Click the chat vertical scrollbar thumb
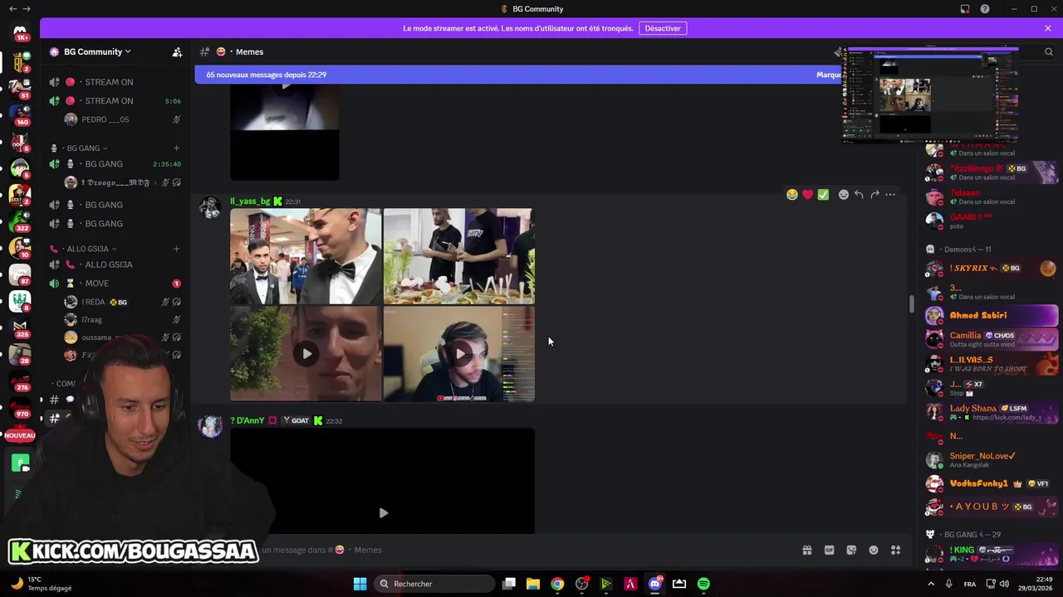1063x597 pixels. point(911,303)
